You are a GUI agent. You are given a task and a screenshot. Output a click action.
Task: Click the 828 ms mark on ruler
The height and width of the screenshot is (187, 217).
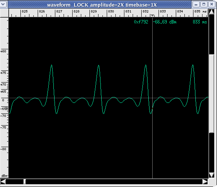pyautogui.click(x=77, y=11)
